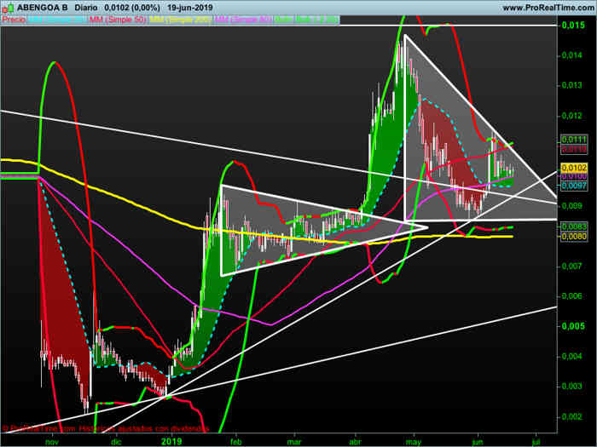Click the jul label on time axis

pos(536,442)
